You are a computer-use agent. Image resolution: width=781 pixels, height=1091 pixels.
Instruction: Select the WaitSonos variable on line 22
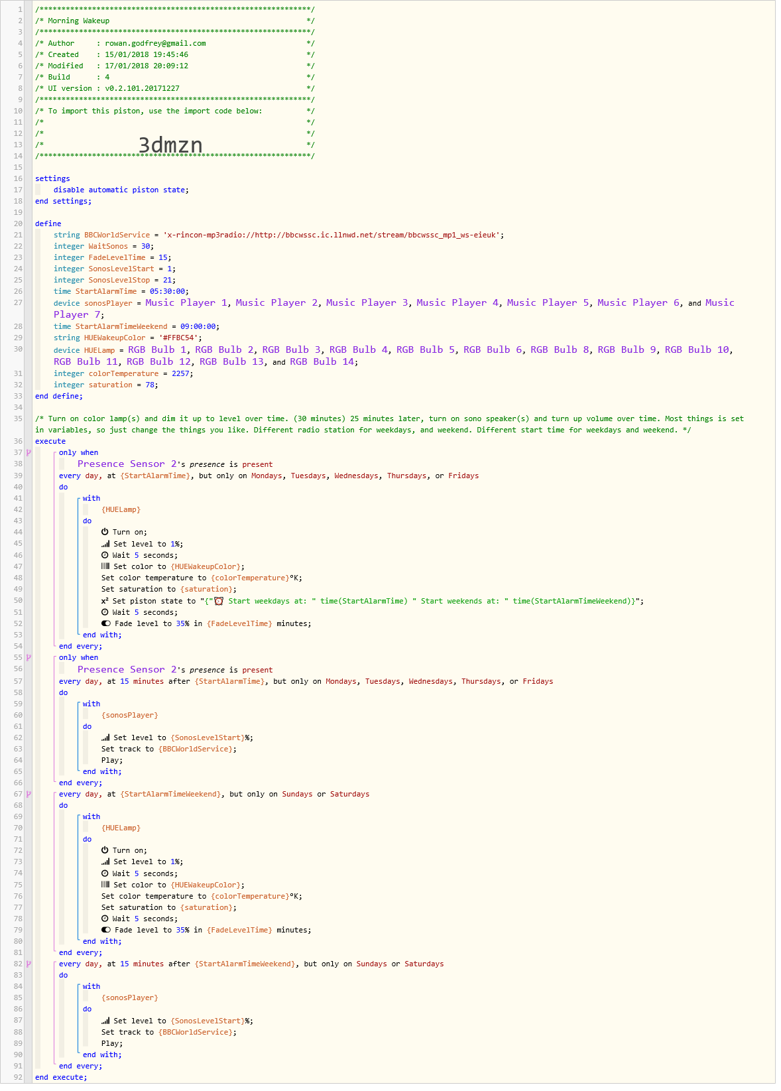tap(108, 246)
